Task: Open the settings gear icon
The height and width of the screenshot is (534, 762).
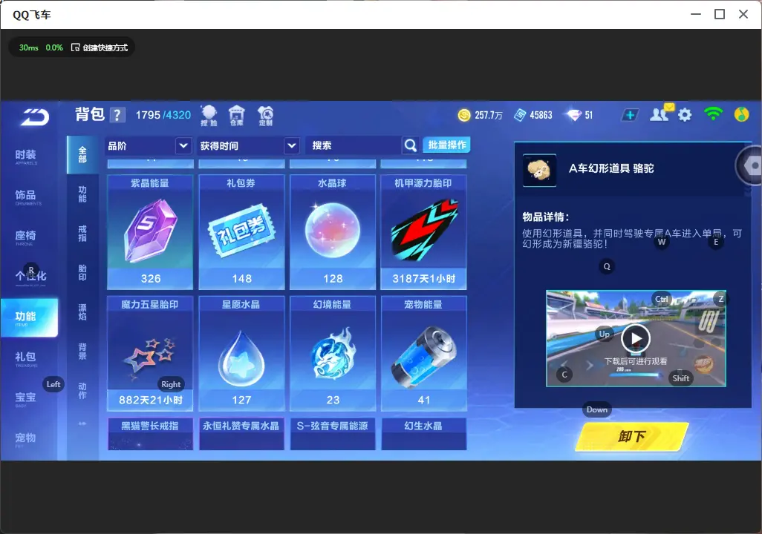Action: (x=685, y=115)
